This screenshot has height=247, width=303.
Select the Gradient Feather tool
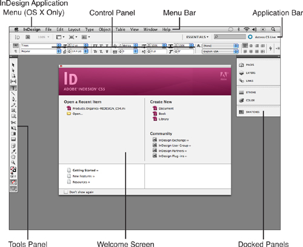(x=13, y=139)
